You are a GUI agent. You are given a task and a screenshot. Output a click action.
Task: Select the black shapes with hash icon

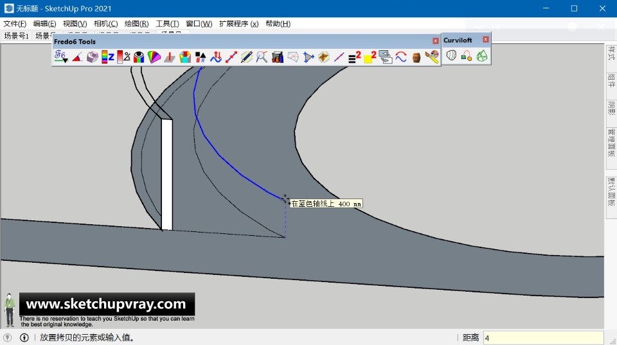[201, 57]
